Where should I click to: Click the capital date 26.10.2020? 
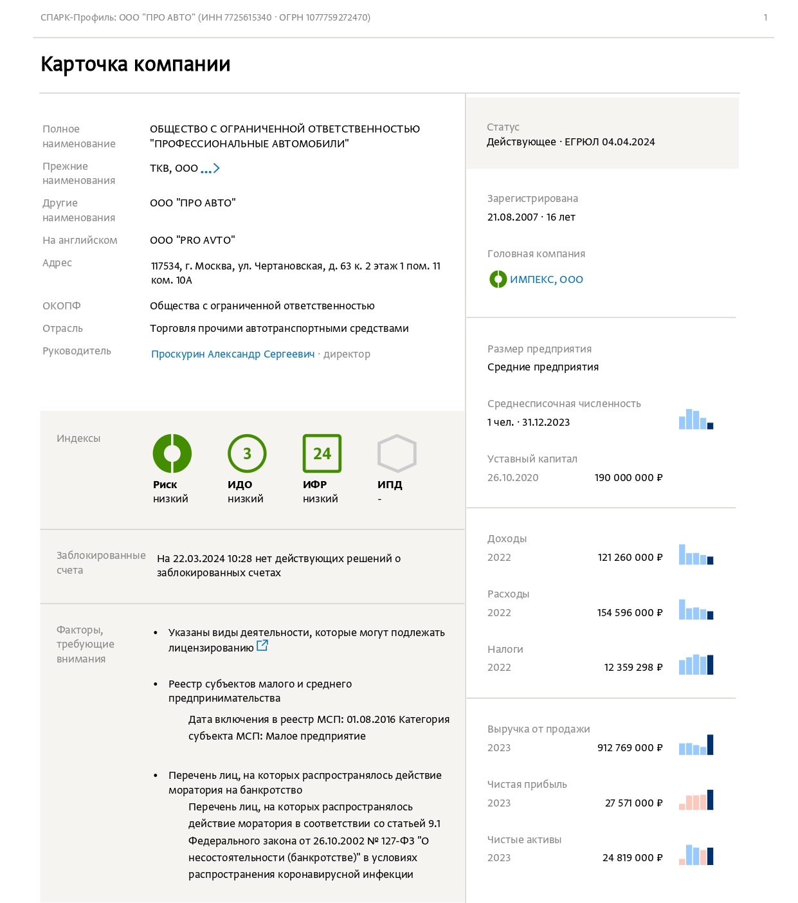coord(512,477)
